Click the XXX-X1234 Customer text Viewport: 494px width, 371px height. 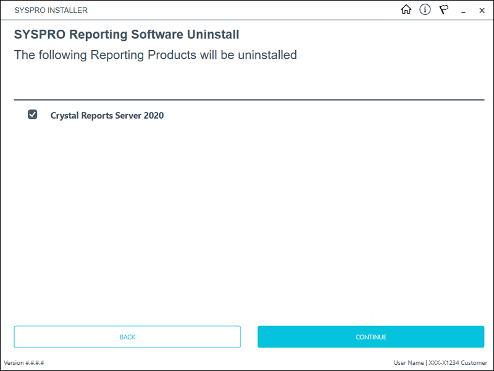pos(458,363)
